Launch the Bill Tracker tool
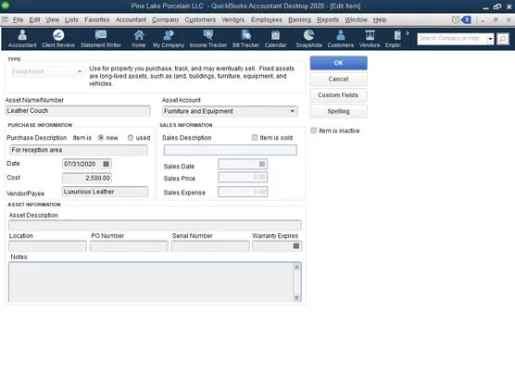 tap(245, 39)
